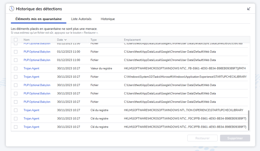260x151 pixels.
Task: Open Trojan.Agent link in 'Valeur du registre' row
Action: 31,68
